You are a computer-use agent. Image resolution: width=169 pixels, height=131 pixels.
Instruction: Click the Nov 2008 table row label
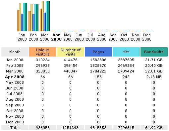click(x=15, y=116)
